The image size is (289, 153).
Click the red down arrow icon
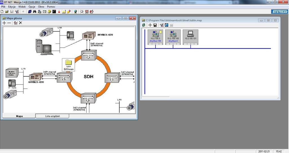(59, 12)
